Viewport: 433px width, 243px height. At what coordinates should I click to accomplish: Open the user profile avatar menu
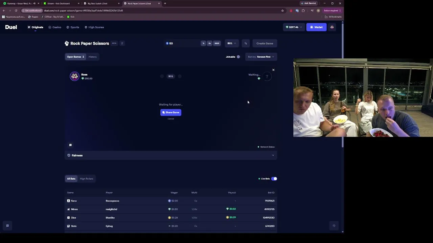(332, 27)
